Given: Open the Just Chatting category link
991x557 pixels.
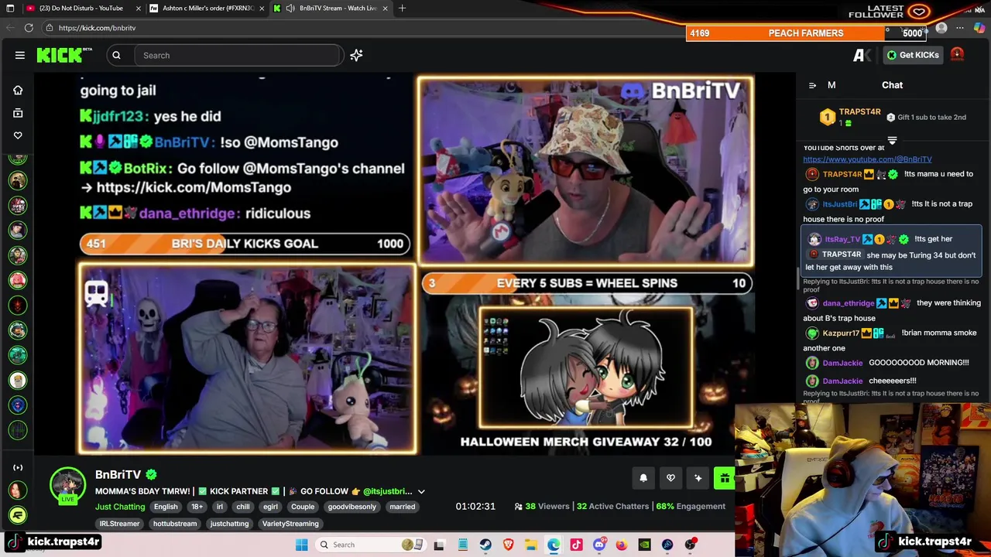Looking at the screenshot, I should click(x=119, y=507).
